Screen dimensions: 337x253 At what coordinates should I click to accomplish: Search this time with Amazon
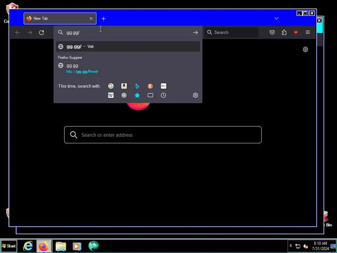tap(124, 86)
